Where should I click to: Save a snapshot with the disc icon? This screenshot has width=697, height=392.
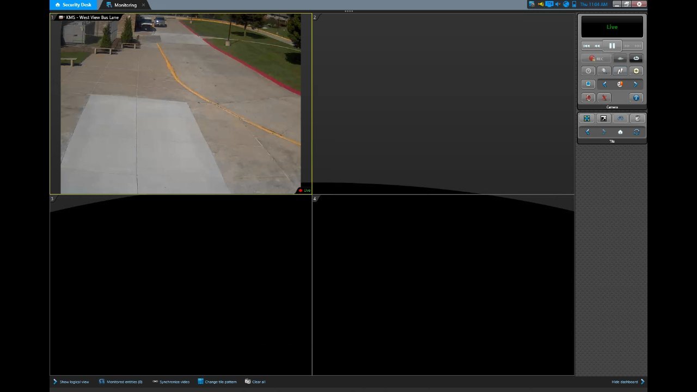[x=636, y=71]
